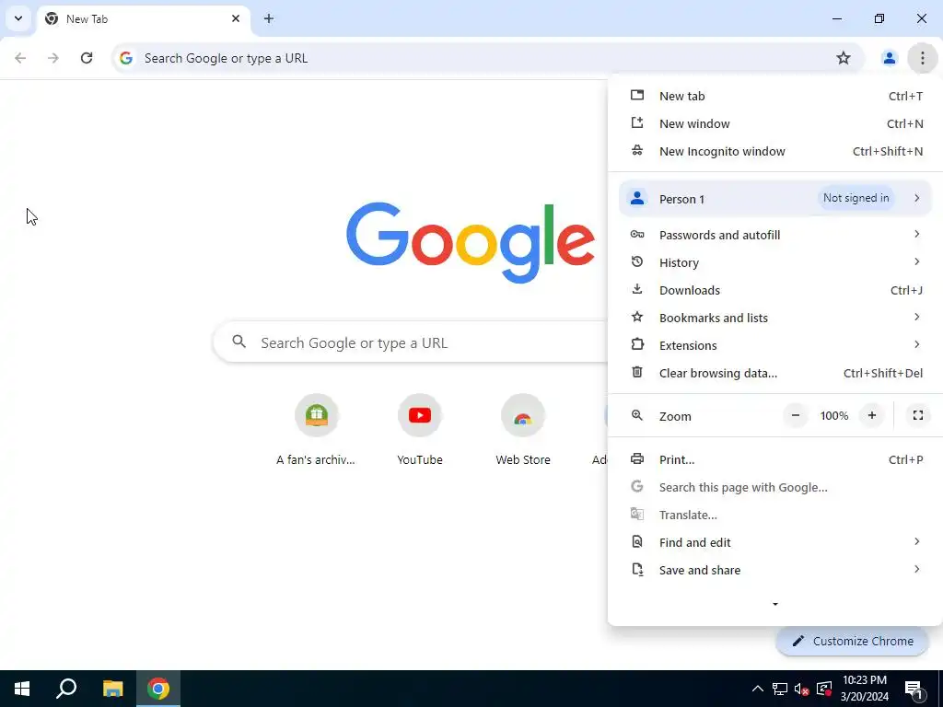Click the Extensions puzzle icon
The height and width of the screenshot is (707, 943).
[x=637, y=345]
